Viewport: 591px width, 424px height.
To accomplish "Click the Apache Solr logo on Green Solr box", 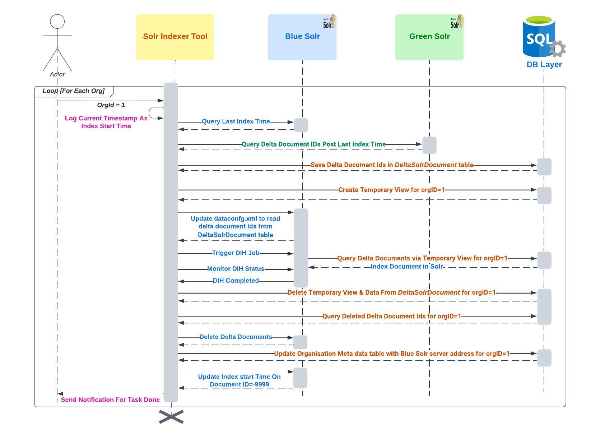I will [x=456, y=22].
